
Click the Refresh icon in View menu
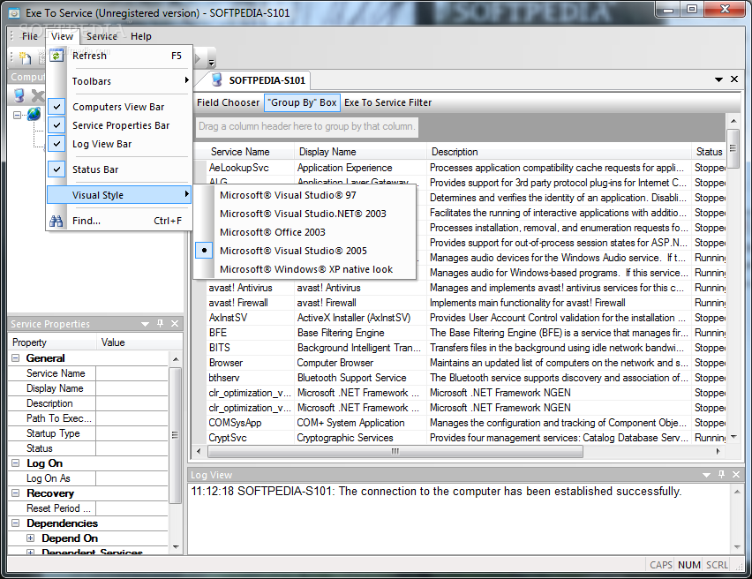[56, 56]
